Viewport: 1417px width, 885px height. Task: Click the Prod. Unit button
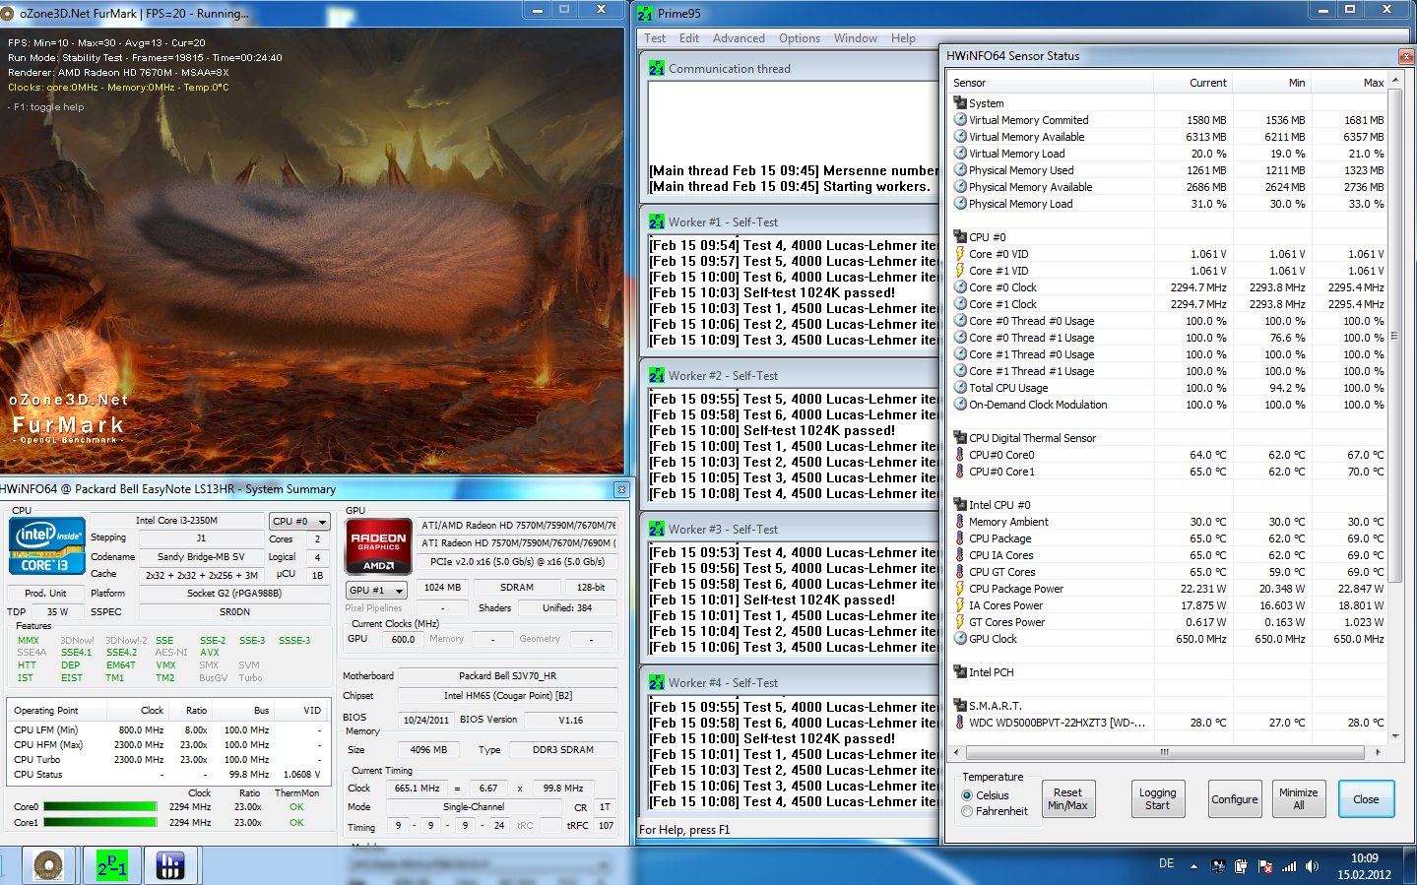point(46,594)
